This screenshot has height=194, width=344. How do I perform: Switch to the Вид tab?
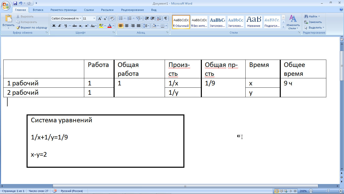pos(154,10)
